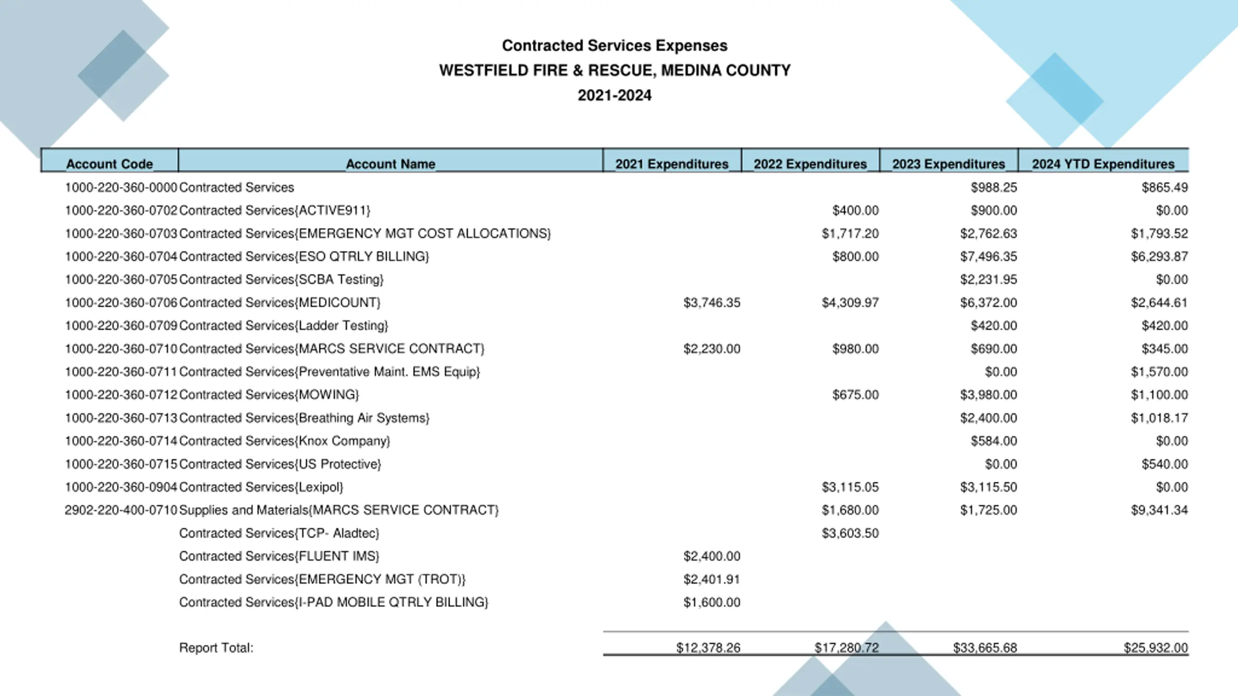Select the 2023 total $33,665.68
Screen dimensions: 1238x696
(985, 648)
